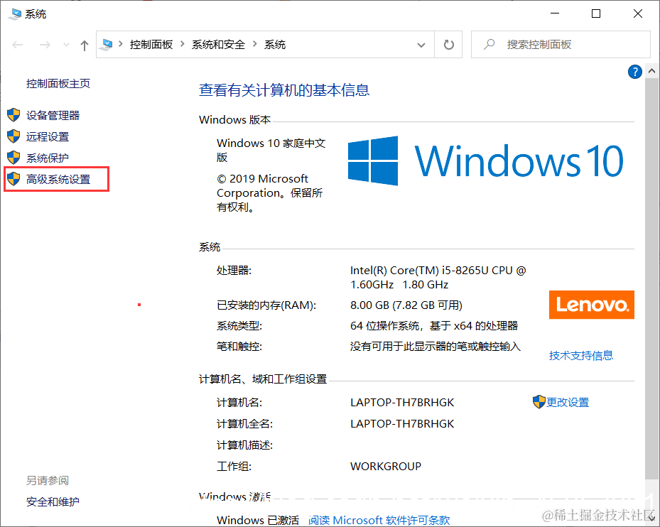Screen dimensions: 660x527
Task: Open System protection (系统保护)
Action: [x=47, y=158]
